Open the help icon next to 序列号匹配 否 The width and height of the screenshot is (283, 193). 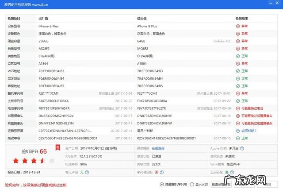click(x=162, y=172)
